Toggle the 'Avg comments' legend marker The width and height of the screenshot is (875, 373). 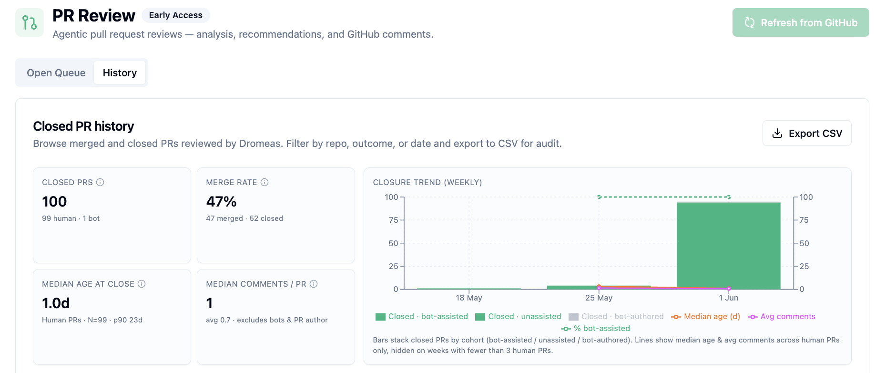point(753,317)
